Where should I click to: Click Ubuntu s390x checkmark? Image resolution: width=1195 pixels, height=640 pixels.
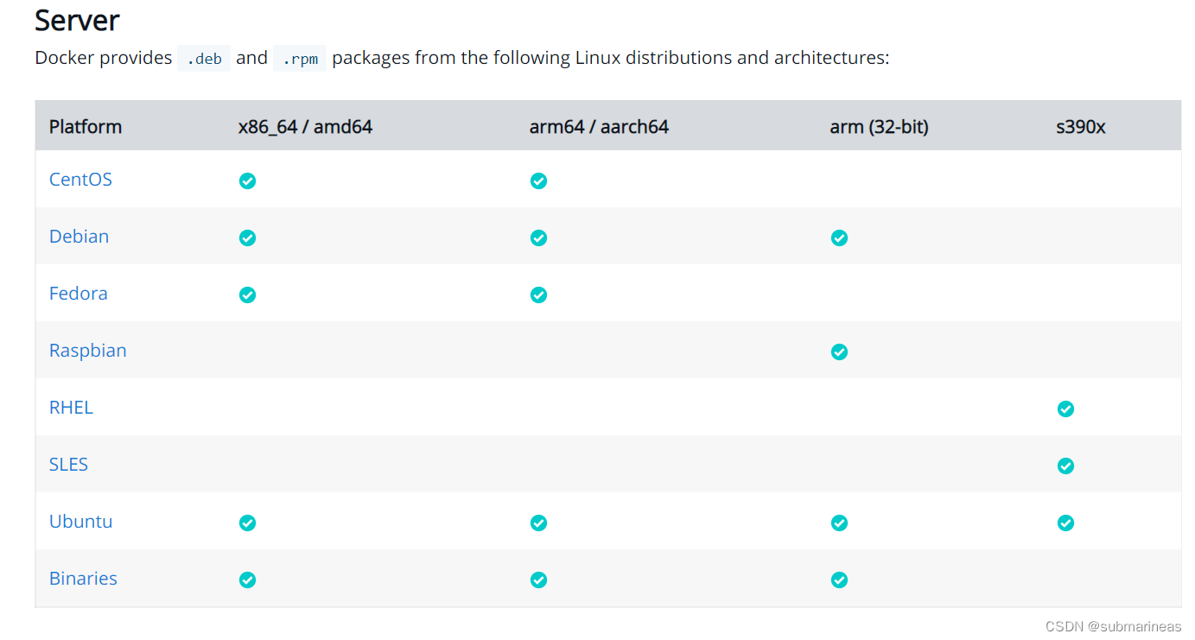pos(1065,523)
